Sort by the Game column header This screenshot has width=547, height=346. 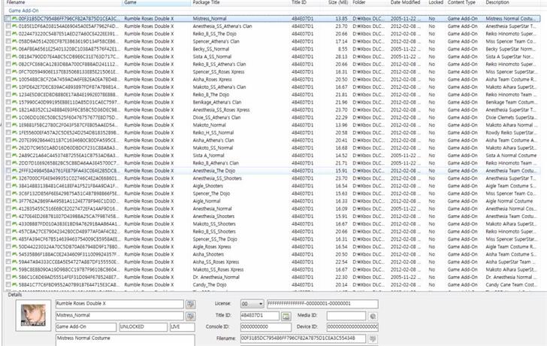click(156, 2)
